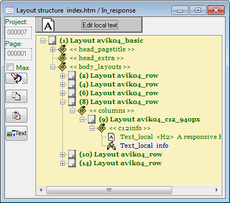The image size is (230, 203).
Task: Click the Page number field 000001
Action: tap(18, 54)
